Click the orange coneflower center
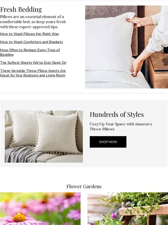Viewport: 168px width, 225px height. 19,217
